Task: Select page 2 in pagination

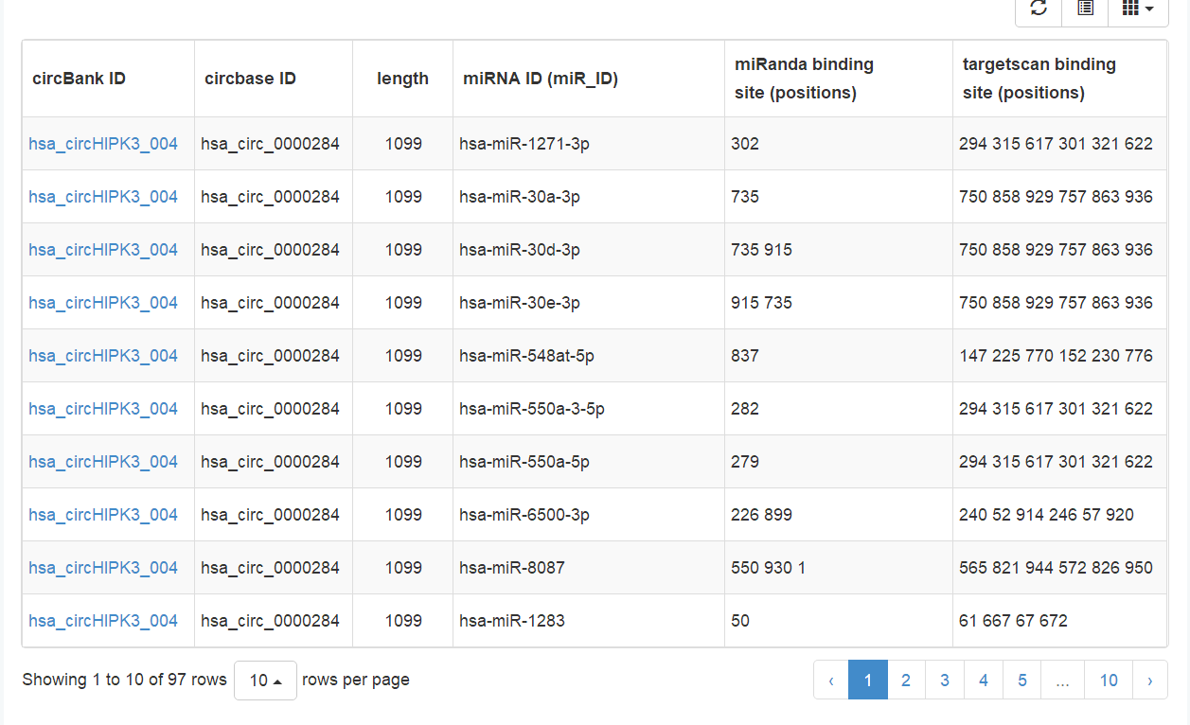Action: pyautogui.click(x=906, y=681)
